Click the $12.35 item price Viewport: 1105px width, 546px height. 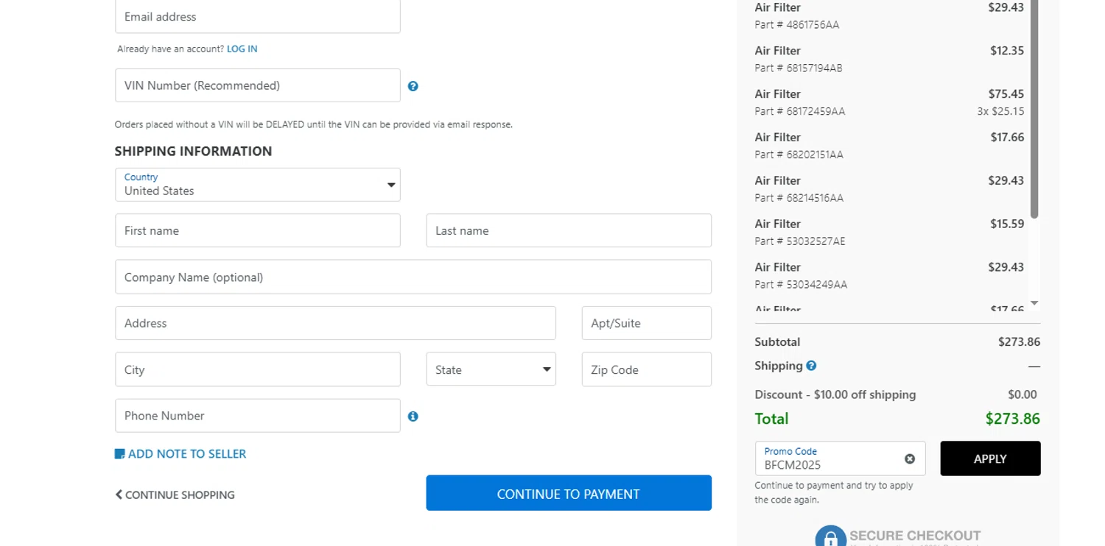1007,51
